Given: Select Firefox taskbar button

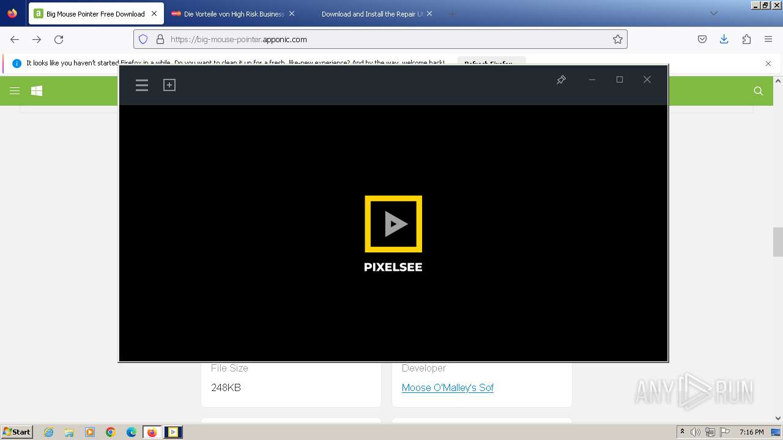Looking at the screenshot, I should pyautogui.click(x=152, y=432).
